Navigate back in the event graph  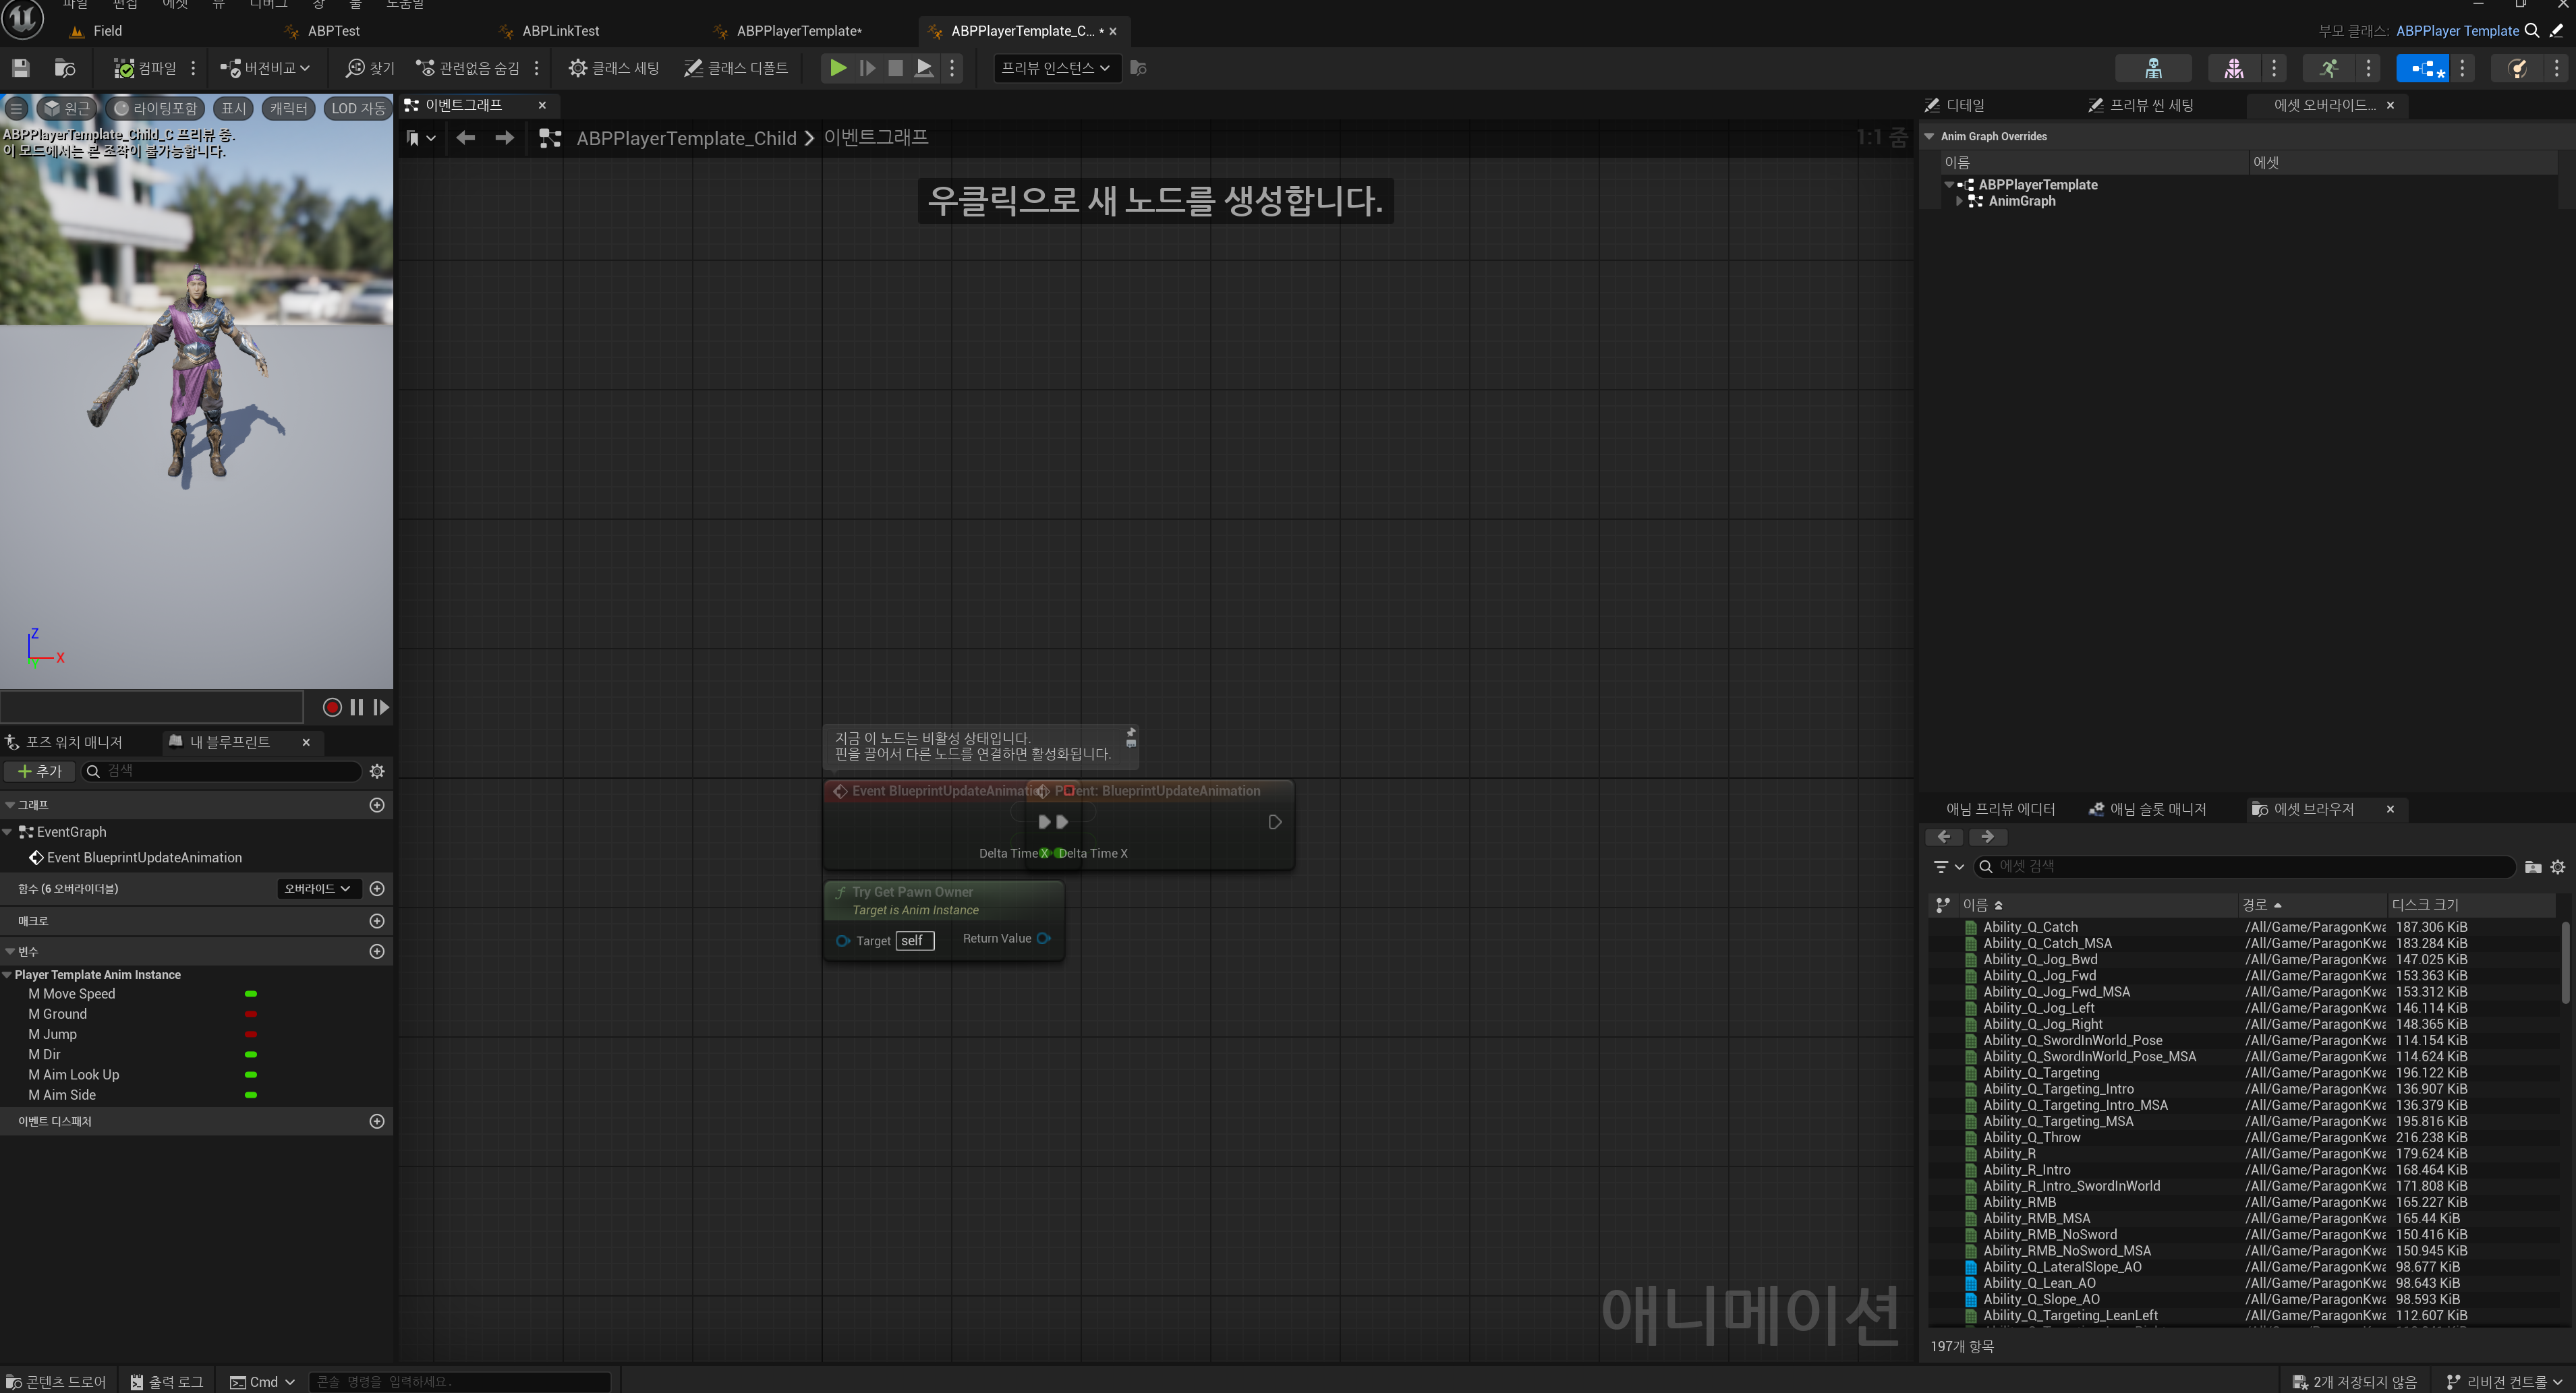click(465, 138)
